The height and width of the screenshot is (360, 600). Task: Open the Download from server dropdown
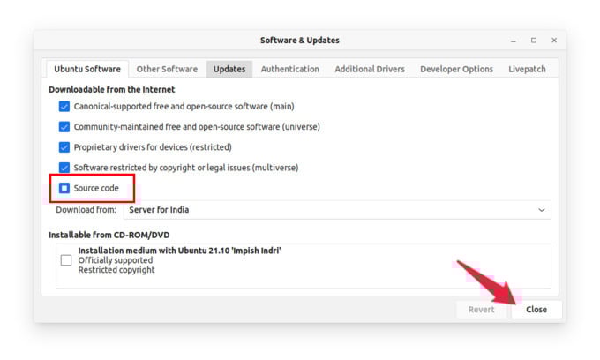337,210
